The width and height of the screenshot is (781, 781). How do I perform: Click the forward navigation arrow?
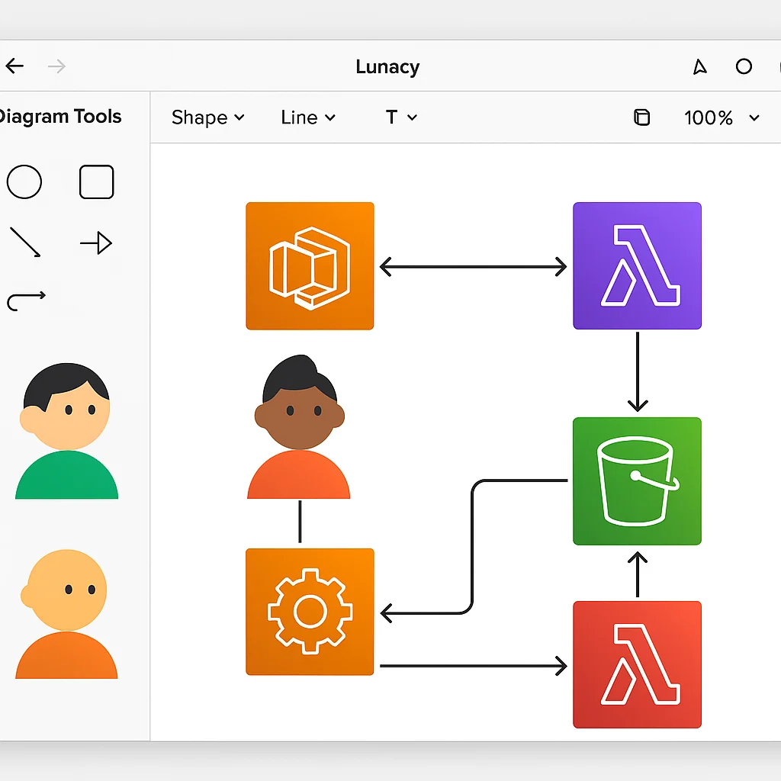point(56,66)
